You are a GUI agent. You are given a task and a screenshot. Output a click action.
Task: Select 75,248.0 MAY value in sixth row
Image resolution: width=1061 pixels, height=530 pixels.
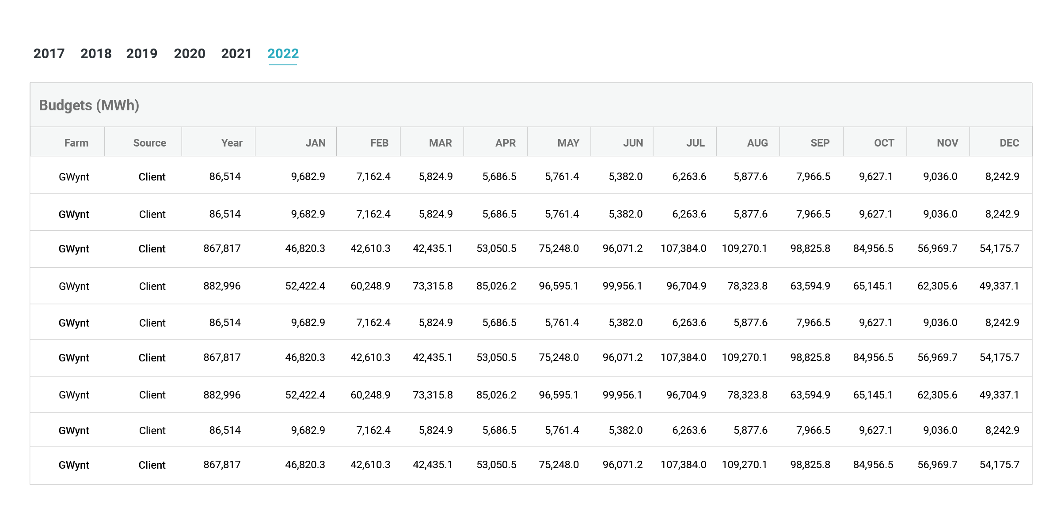(559, 357)
